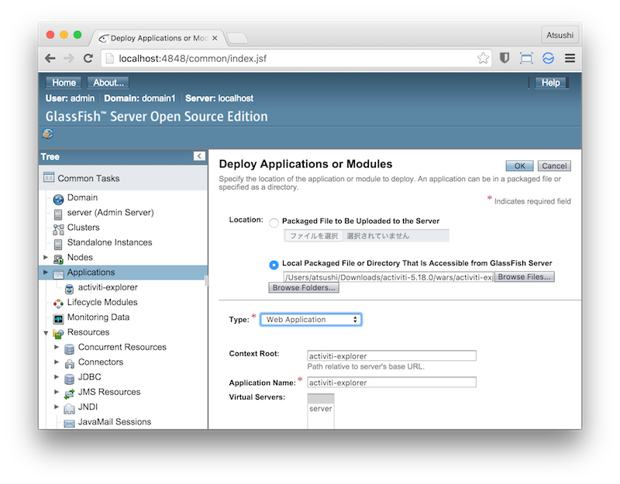Expand the Concurrent Resources node
The width and height of the screenshot is (620, 484).
[x=57, y=347]
